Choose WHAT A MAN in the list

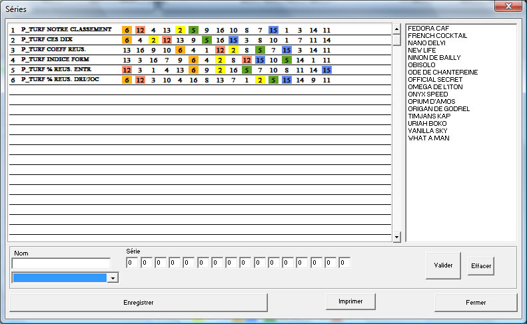(x=428, y=138)
